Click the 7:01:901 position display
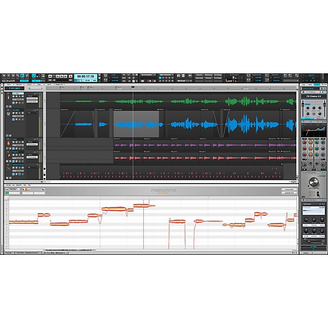This screenshot has height=328, width=328. coord(14,89)
